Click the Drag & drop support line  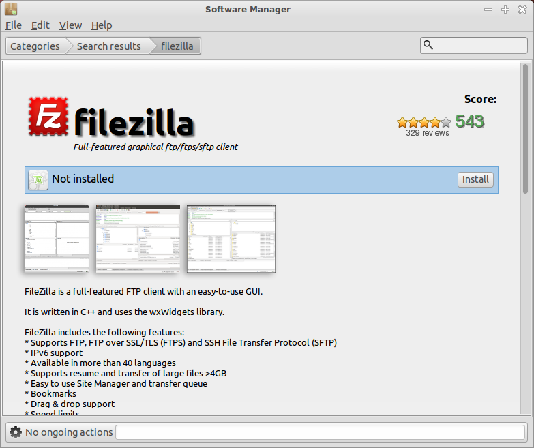[x=70, y=404]
